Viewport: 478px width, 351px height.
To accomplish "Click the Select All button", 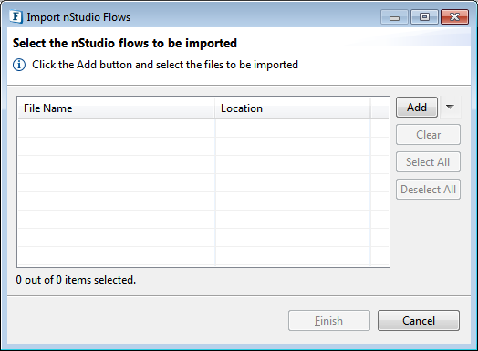I will [429, 161].
